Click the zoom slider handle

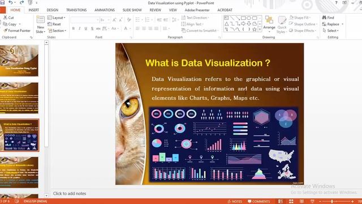coord(332,202)
